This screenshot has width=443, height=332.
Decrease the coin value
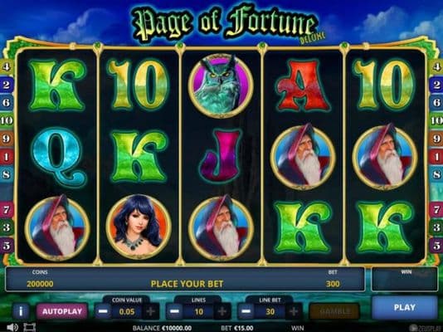(x=103, y=311)
